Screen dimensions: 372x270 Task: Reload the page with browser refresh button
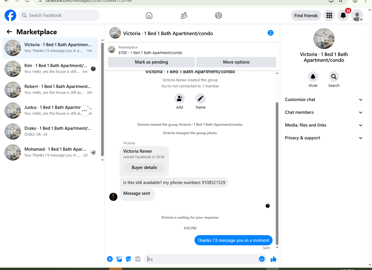tap(27, 1)
